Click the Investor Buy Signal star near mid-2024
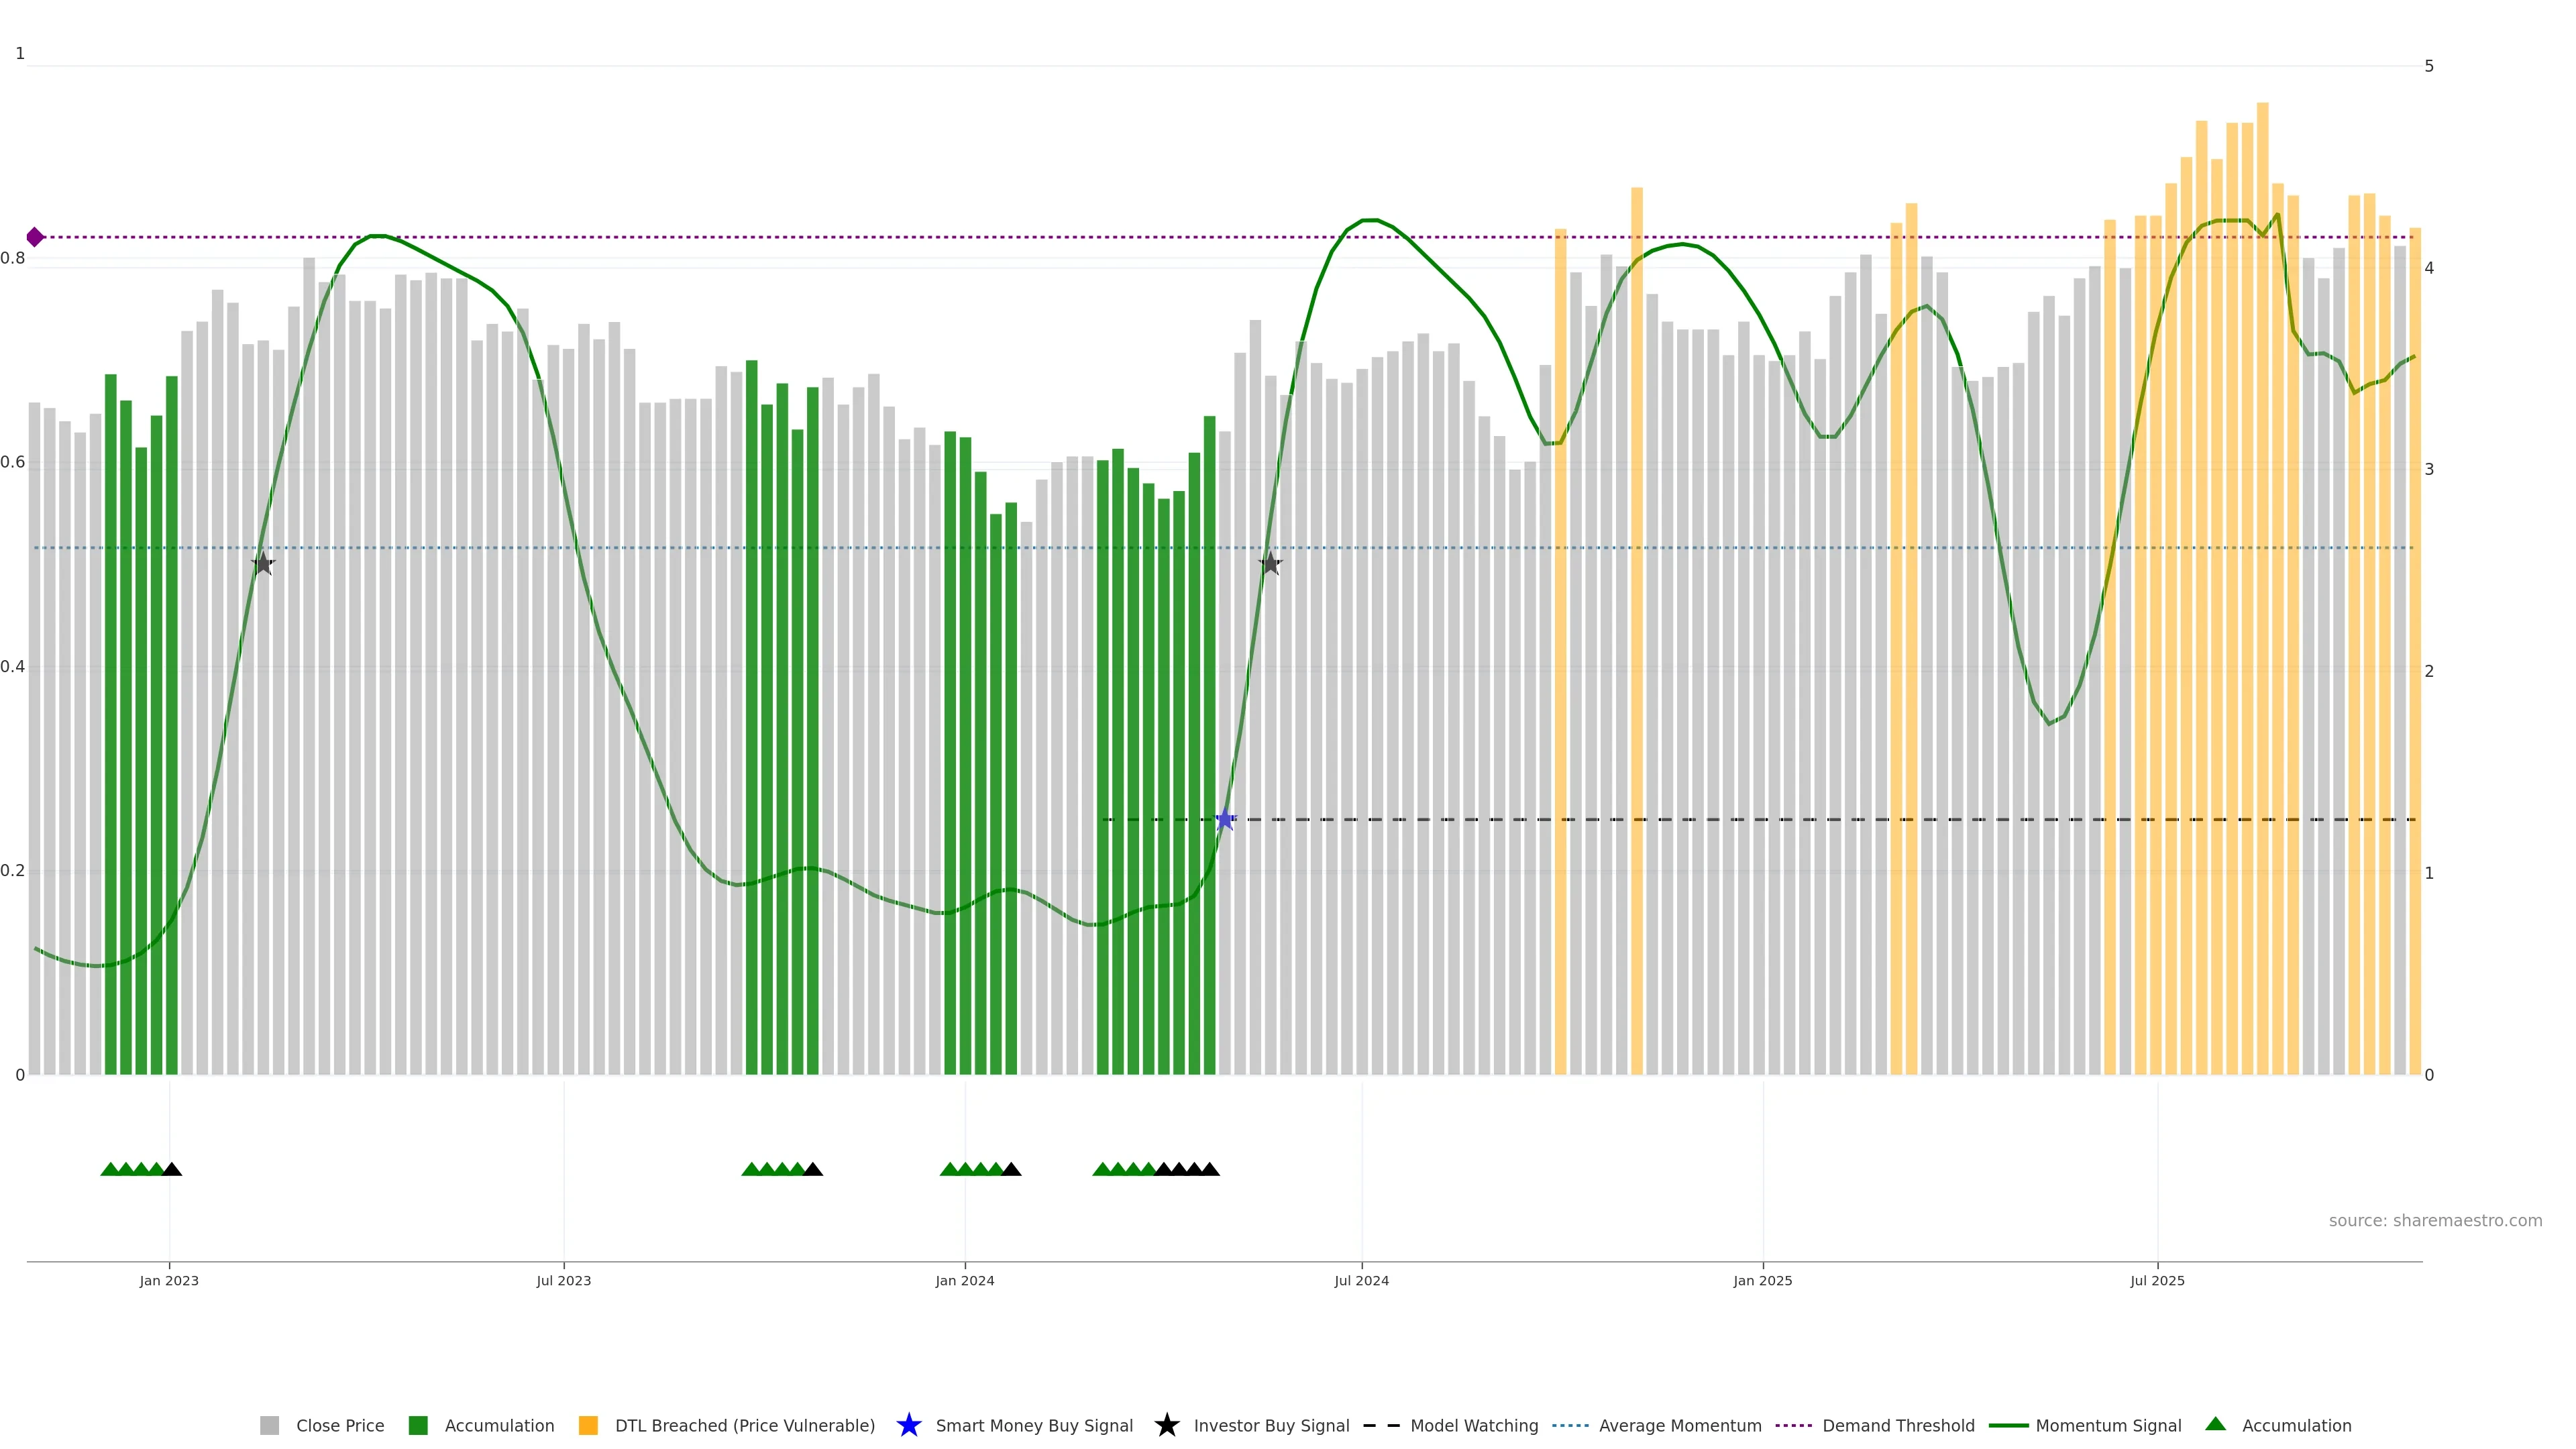Screen dimensions: 2576x1449 pyautogui.click(x=1270, y=564)
